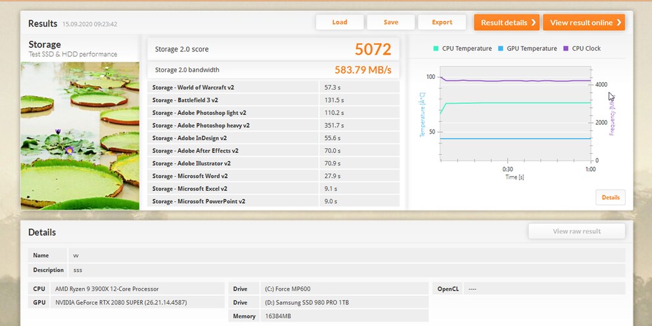This screenshot has height=326, width=652.
Task: Click the CPU Temperature legend swatch
Action: [x=436, y=49]
